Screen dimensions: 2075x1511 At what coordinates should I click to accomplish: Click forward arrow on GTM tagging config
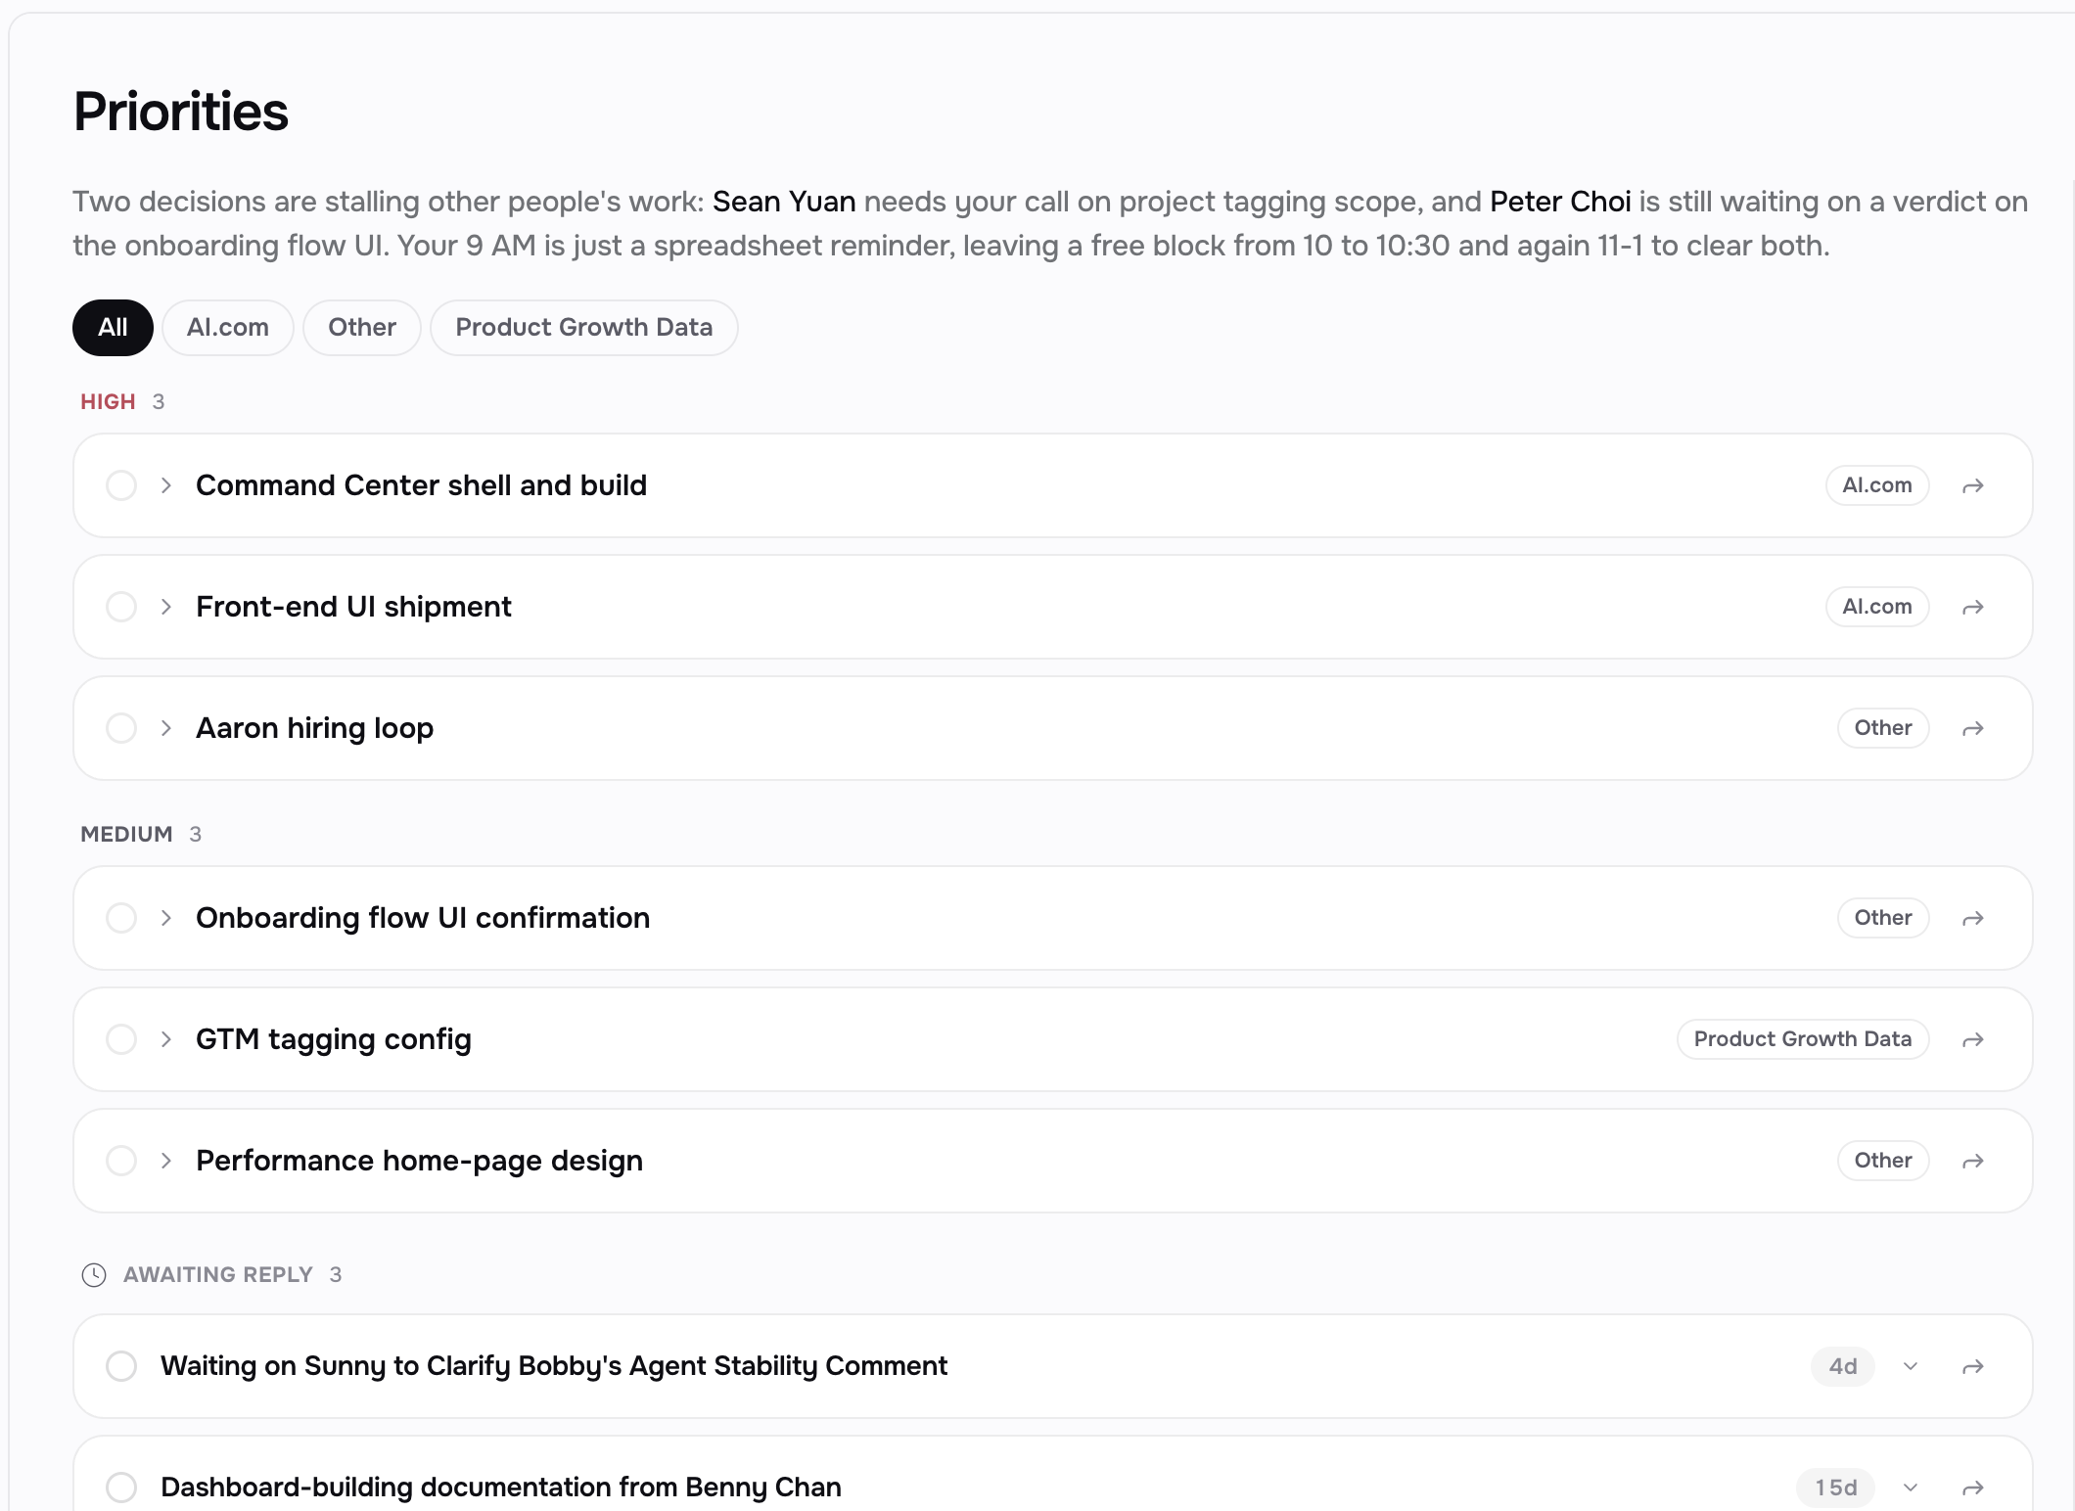pos(1973,1039)
